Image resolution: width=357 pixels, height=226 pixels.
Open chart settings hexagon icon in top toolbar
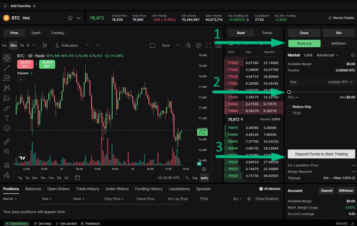[198, 45]
